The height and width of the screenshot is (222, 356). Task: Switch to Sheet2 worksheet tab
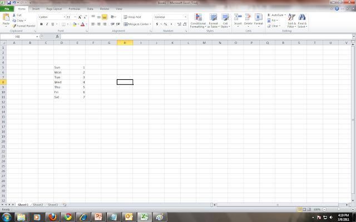[x=38, y=205]
